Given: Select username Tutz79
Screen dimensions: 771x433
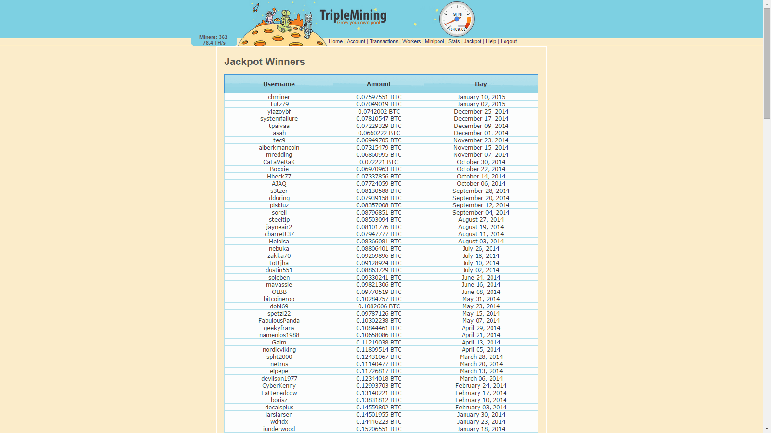Looking at the screenshot, I should coord(279,104).
